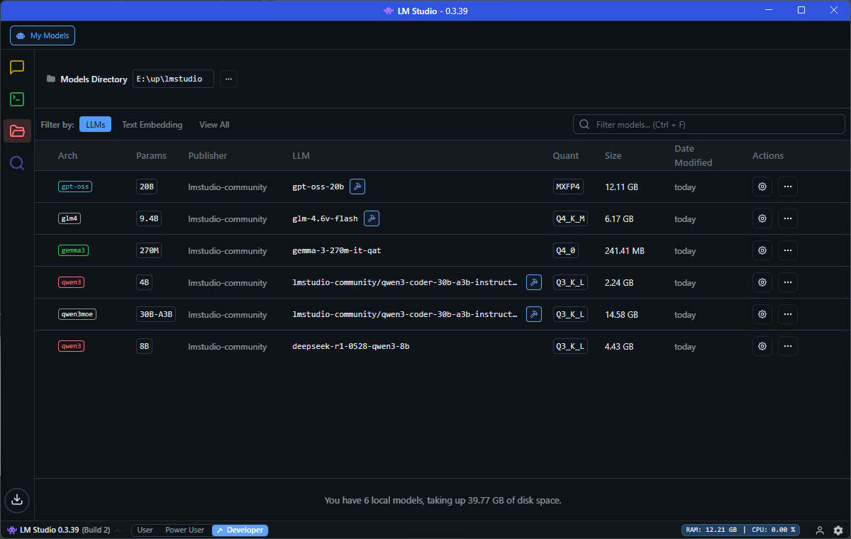This screenshot has width=851, height=539.
Task: Select the View All filter
Action: (214, 124)
